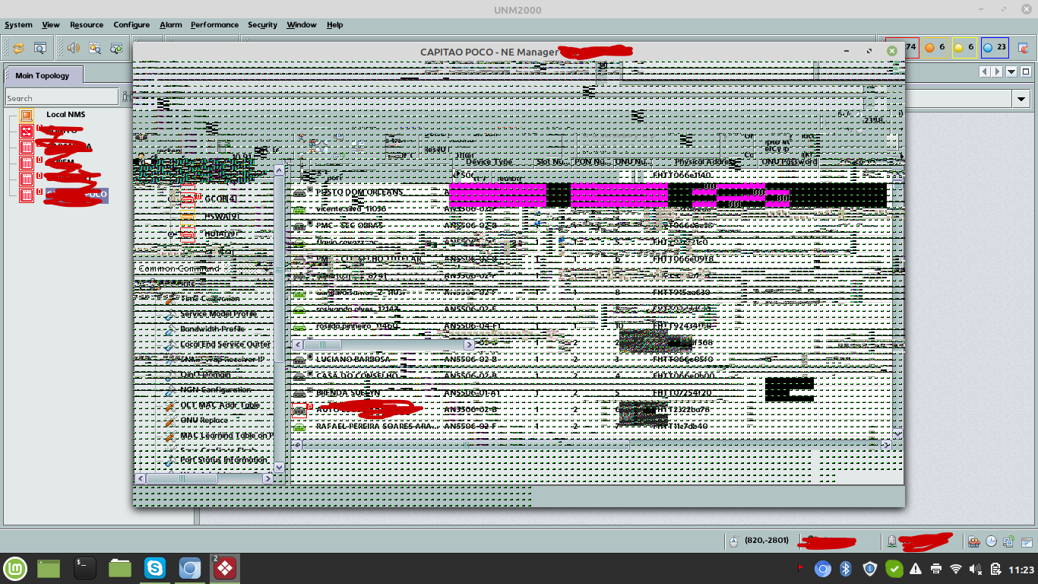Click the muted volume tray icon
Screen dimensions: 1038x584
[975, 569]
